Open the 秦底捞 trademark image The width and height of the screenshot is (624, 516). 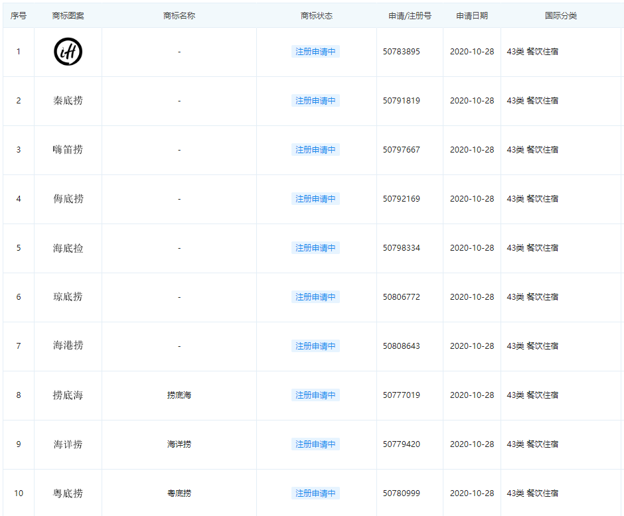tap(68, 101)
